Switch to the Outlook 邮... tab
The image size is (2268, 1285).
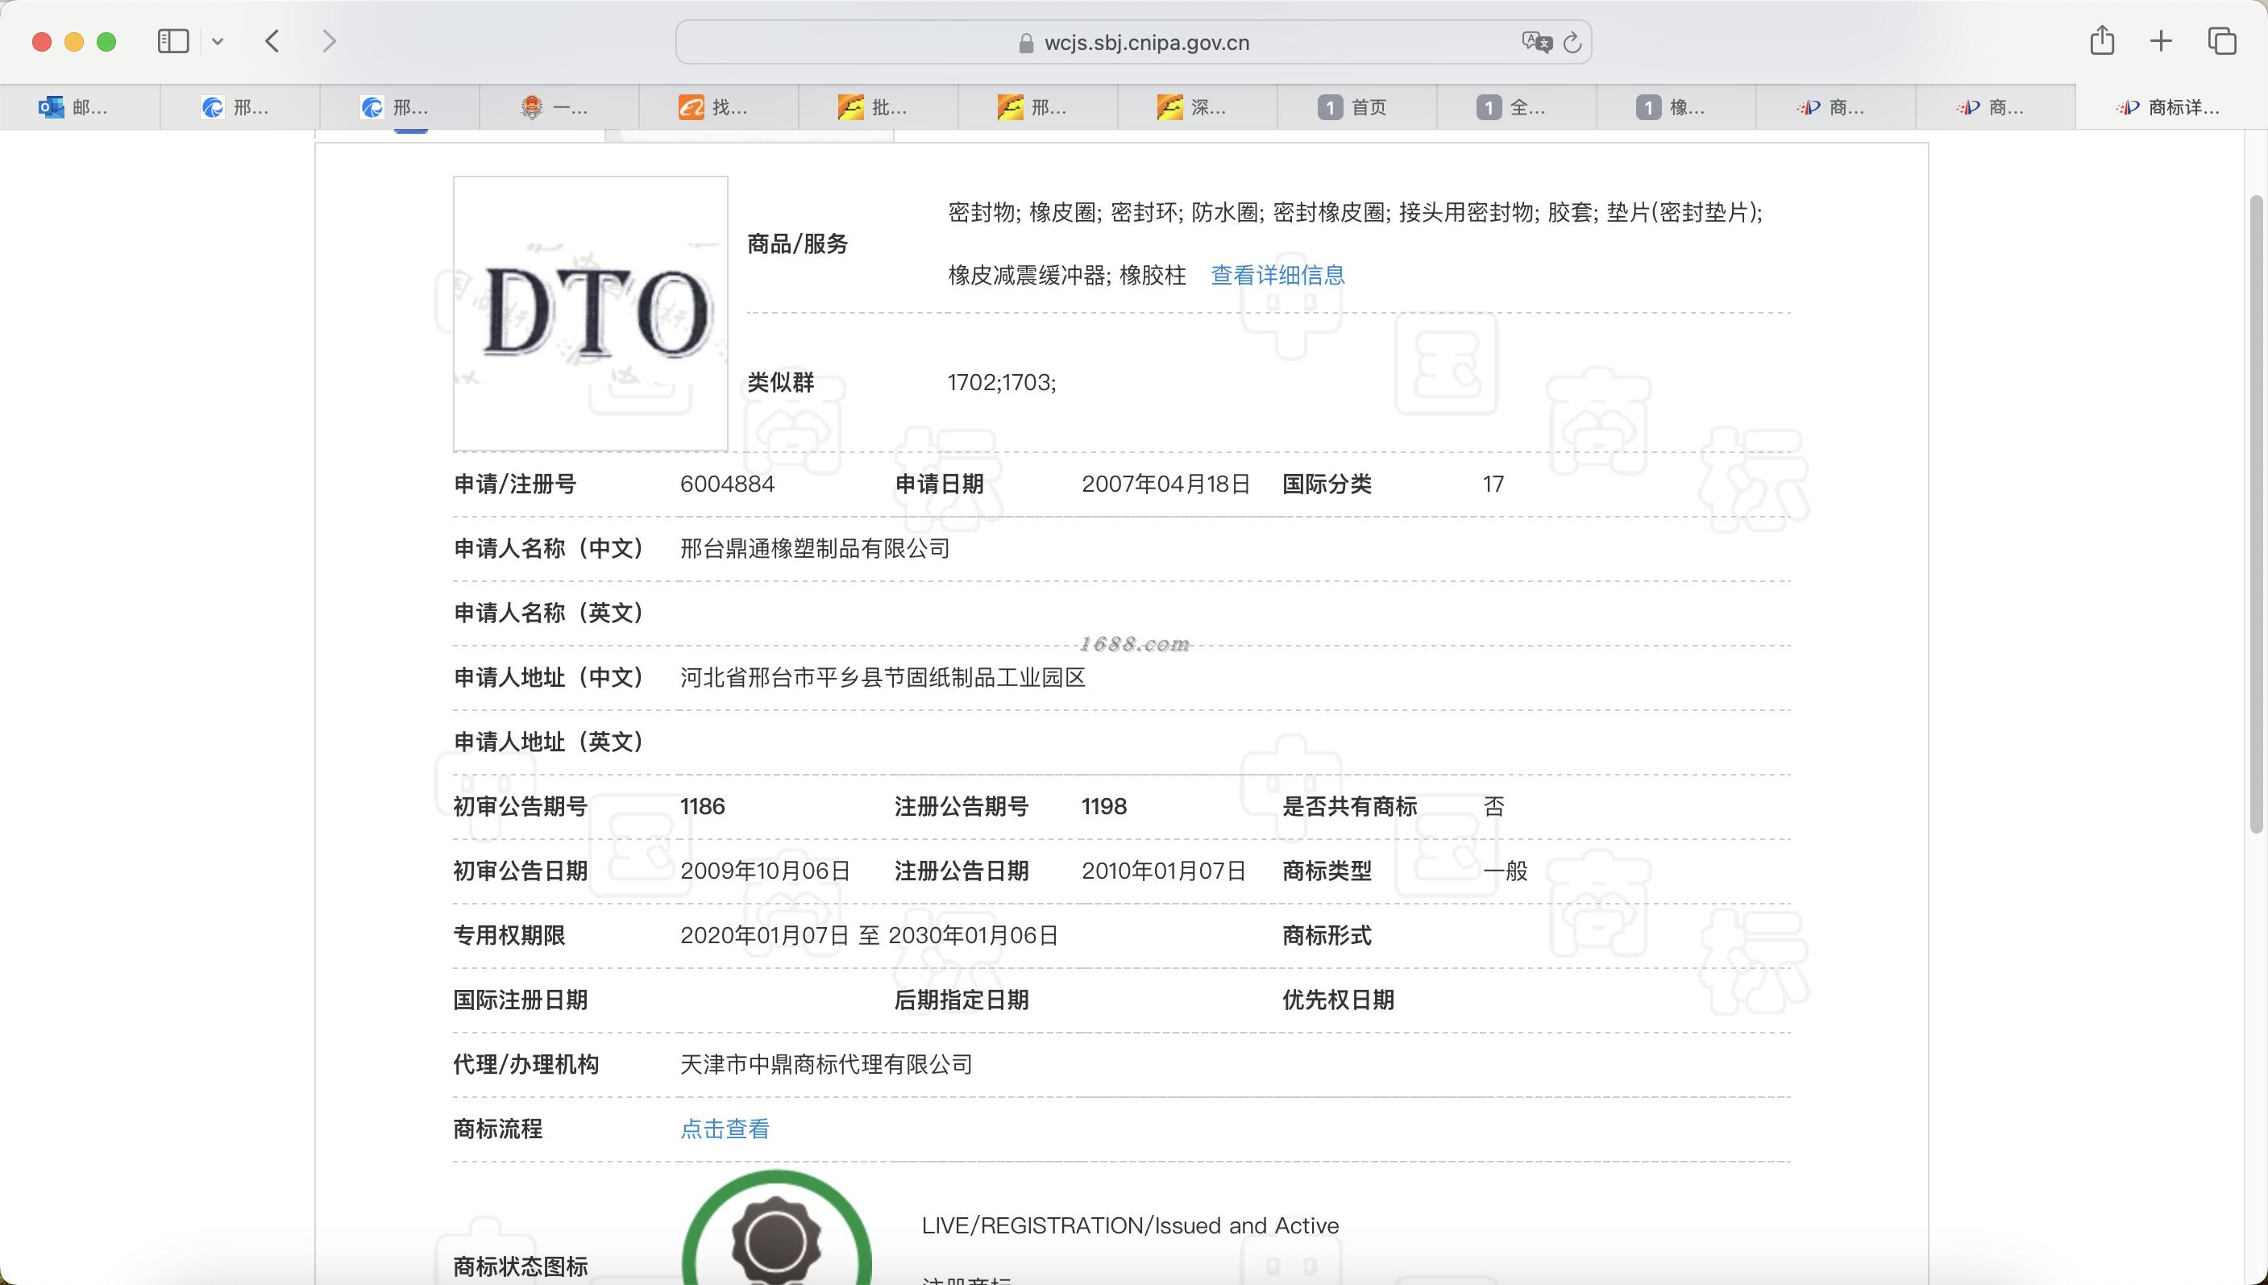80,108
